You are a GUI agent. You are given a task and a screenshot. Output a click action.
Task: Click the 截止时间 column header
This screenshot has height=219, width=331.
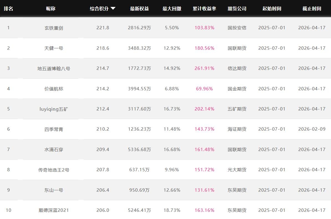(x=312, y=9)
